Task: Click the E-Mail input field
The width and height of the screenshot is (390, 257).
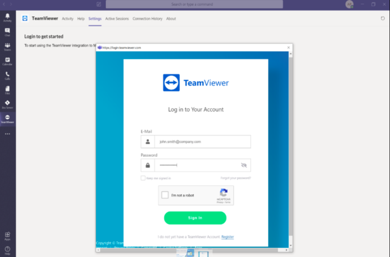Action: click(x=203, y=142)
